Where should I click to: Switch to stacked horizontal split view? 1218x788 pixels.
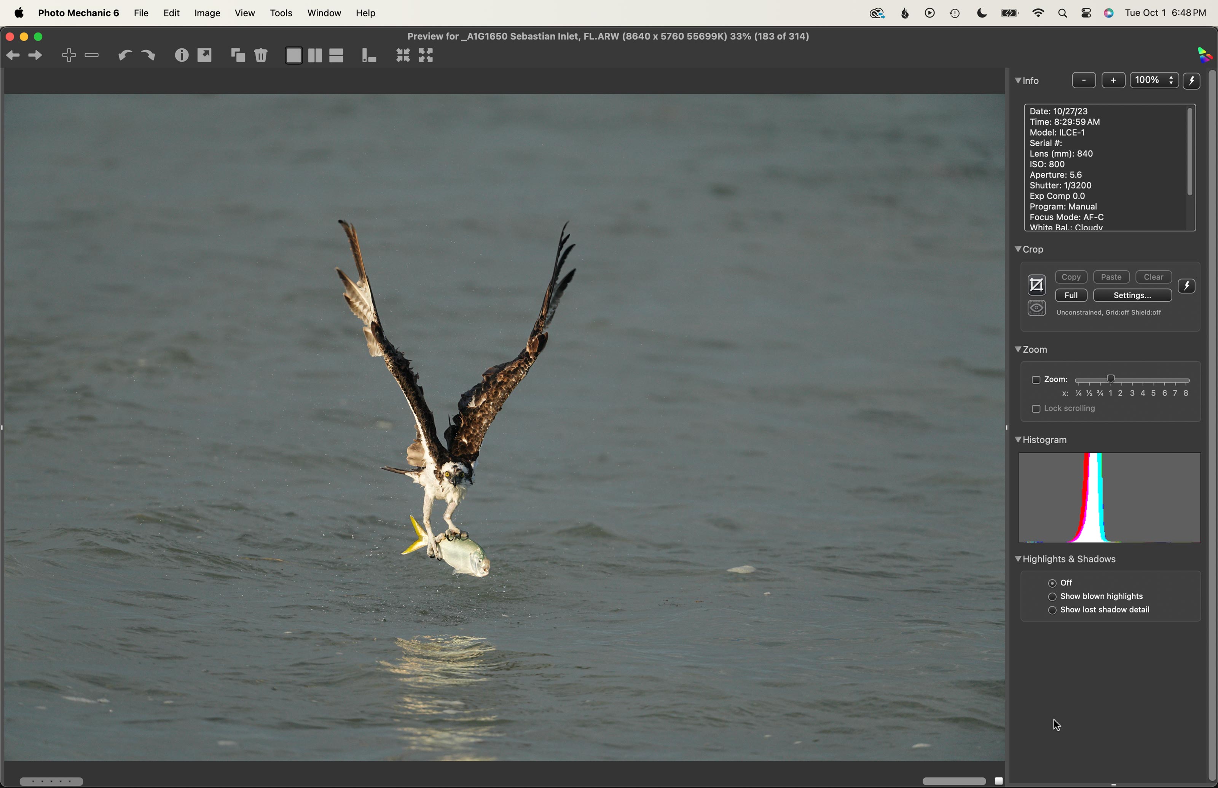[336, 55]
